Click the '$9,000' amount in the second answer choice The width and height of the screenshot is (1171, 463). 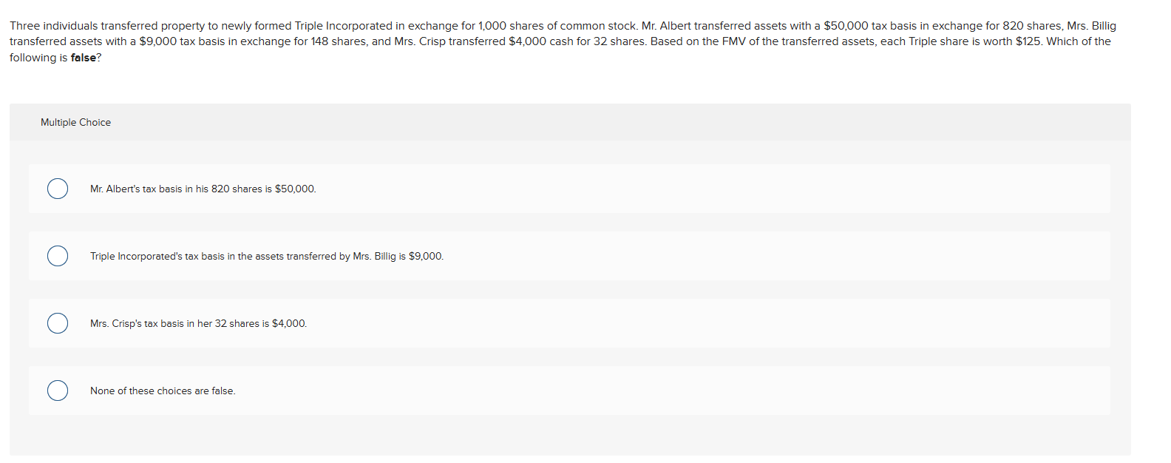click(426, 256)
